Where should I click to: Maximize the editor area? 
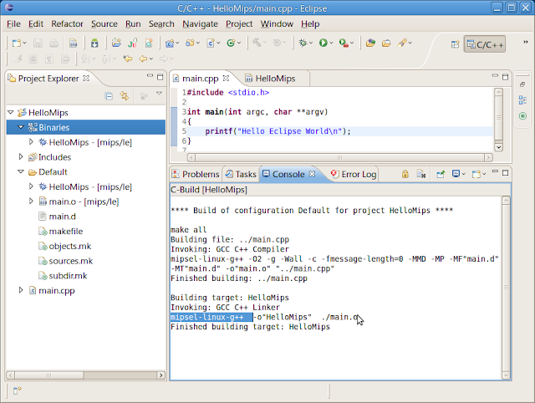505,77
